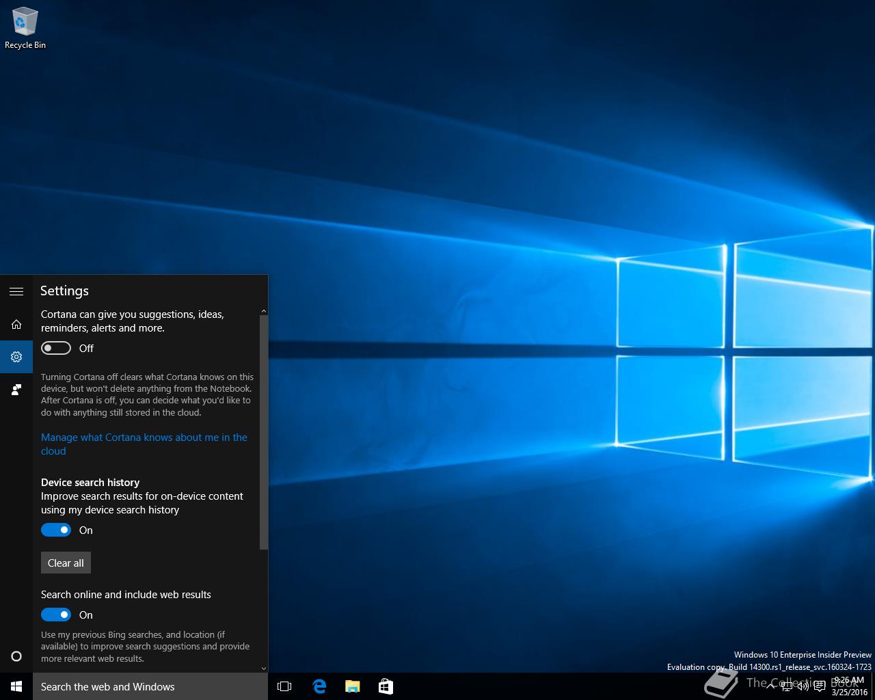Open Manage what Cortana knows about me link

(x=144, y=444)
